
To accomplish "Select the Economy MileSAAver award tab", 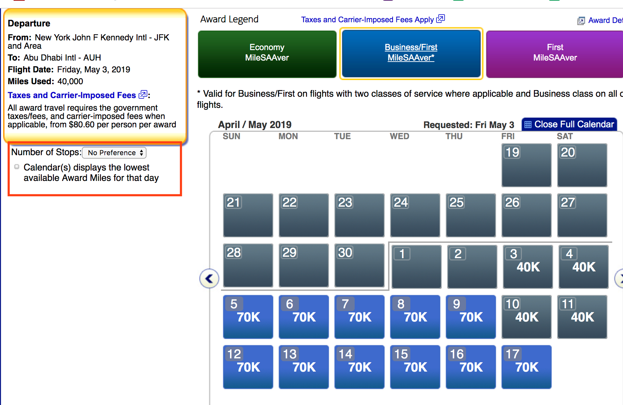I will point(267,54).
